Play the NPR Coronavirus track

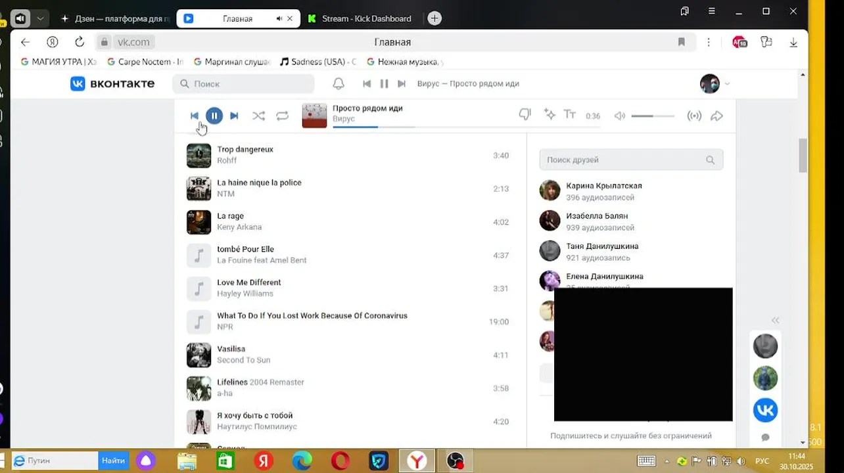[x=348, y=322]
